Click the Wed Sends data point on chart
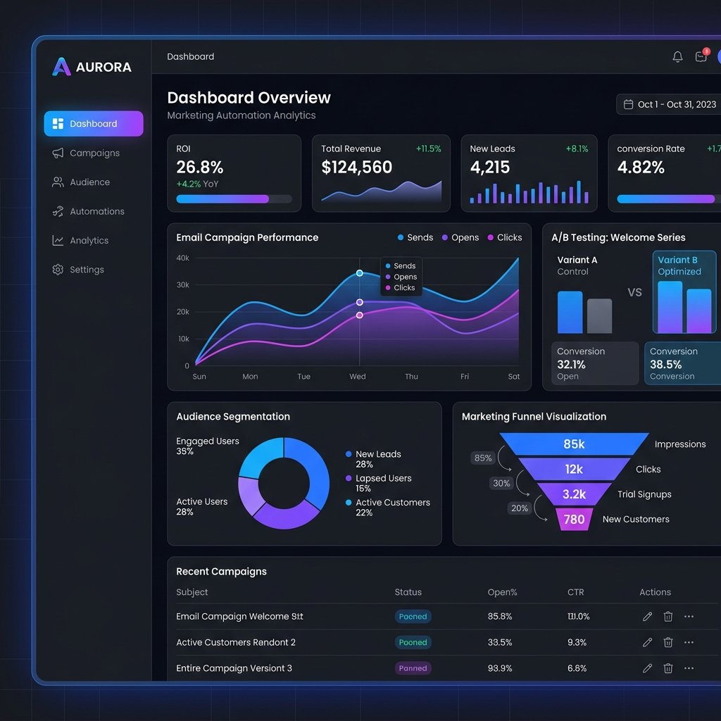 (x=360, y=273)
